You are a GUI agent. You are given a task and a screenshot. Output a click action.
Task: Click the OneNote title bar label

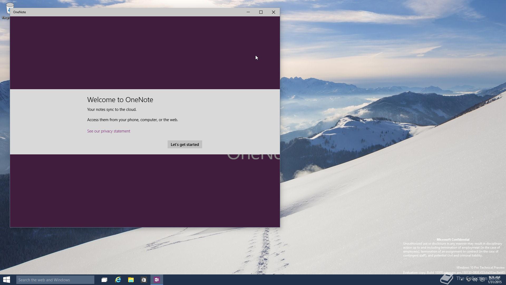[20, 12]
